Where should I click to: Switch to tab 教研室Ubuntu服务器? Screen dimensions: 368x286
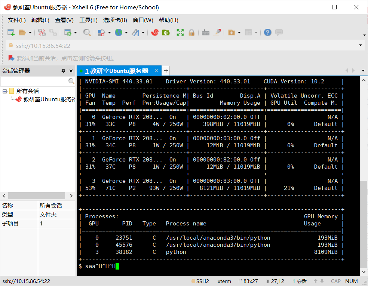[116, 70]
